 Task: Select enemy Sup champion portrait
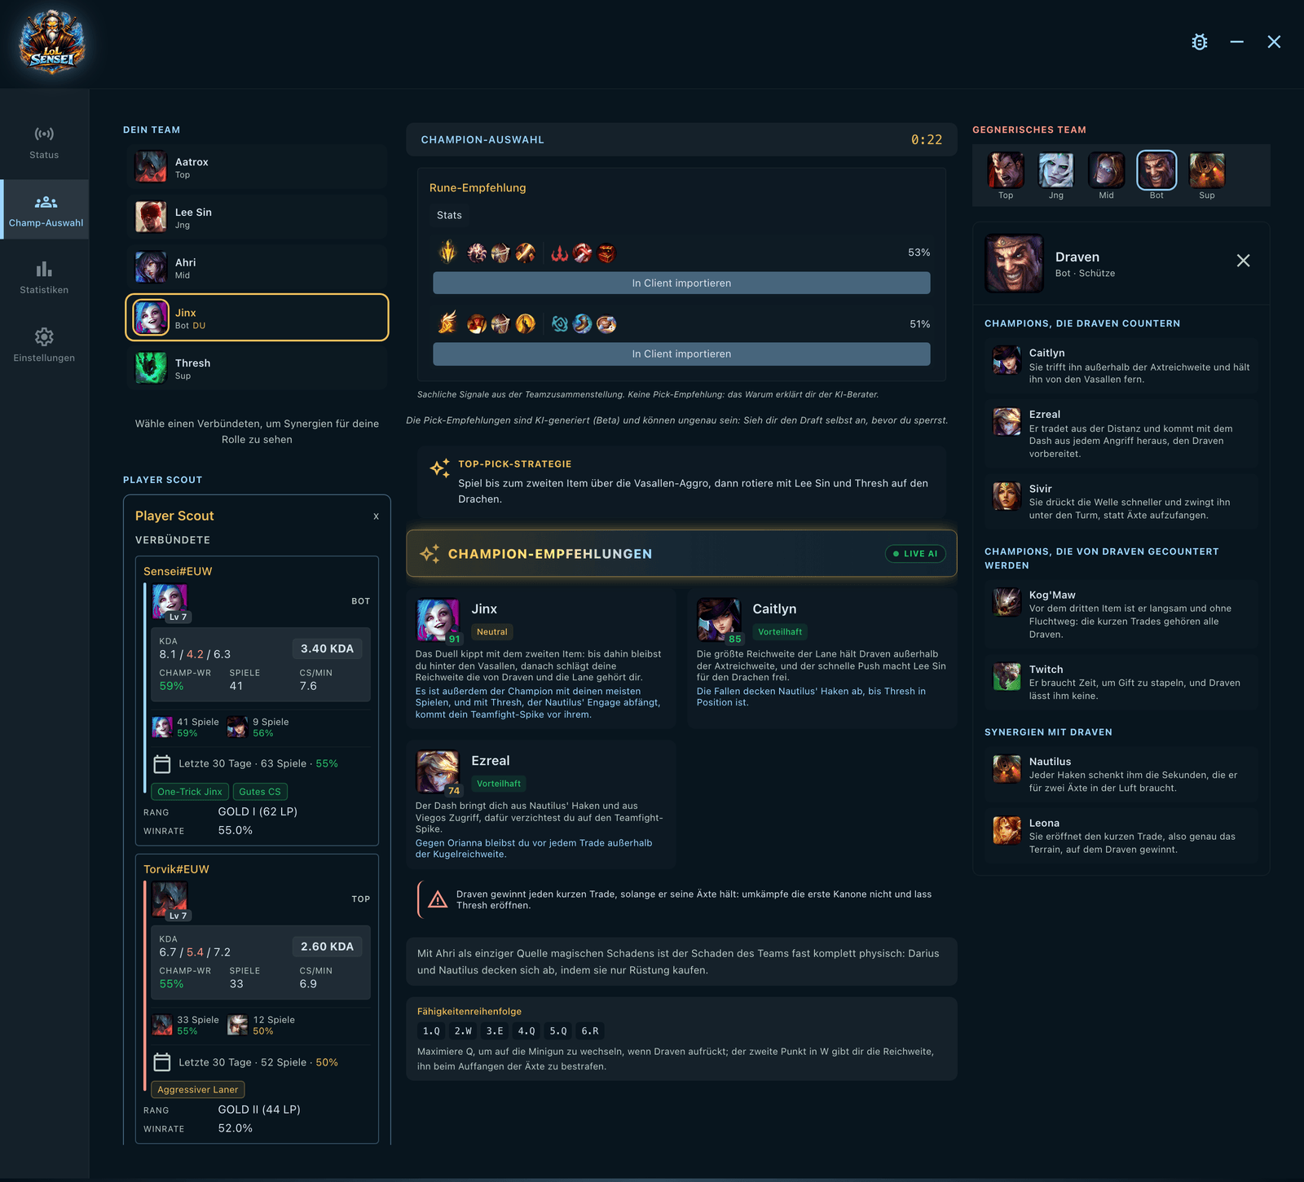pos(1207,170)
